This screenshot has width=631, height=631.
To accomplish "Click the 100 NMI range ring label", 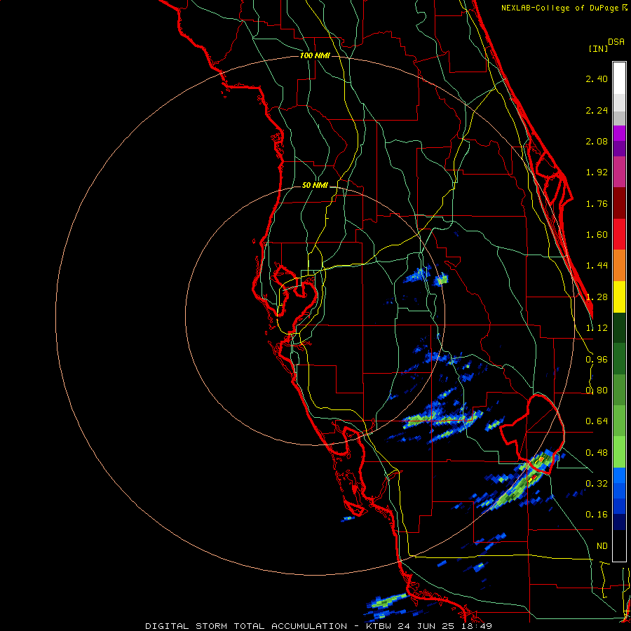I will [x=315, y=55].
